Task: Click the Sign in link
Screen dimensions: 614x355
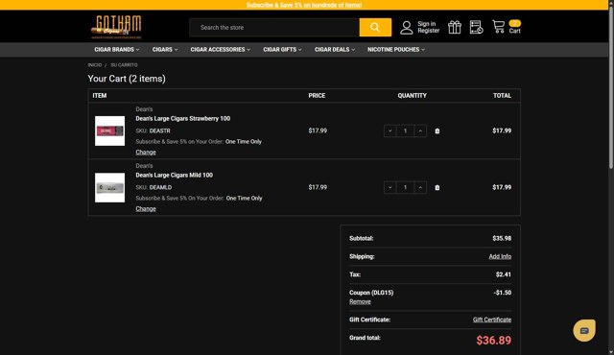Action: pyautogui.click(x=426, y=24)
